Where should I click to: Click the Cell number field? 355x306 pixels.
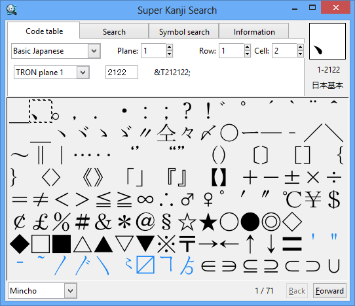point(284,51)
